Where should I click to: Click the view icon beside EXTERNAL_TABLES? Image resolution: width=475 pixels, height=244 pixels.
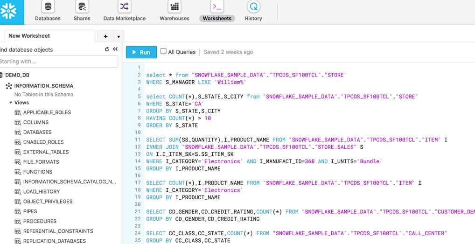[18, 152]
